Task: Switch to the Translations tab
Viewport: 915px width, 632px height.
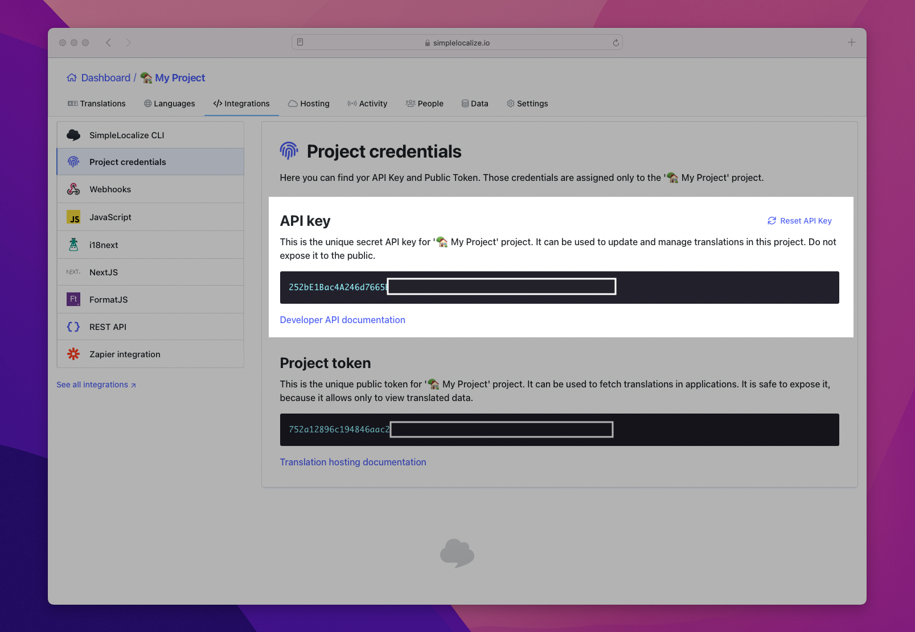Action: [96, 104]
